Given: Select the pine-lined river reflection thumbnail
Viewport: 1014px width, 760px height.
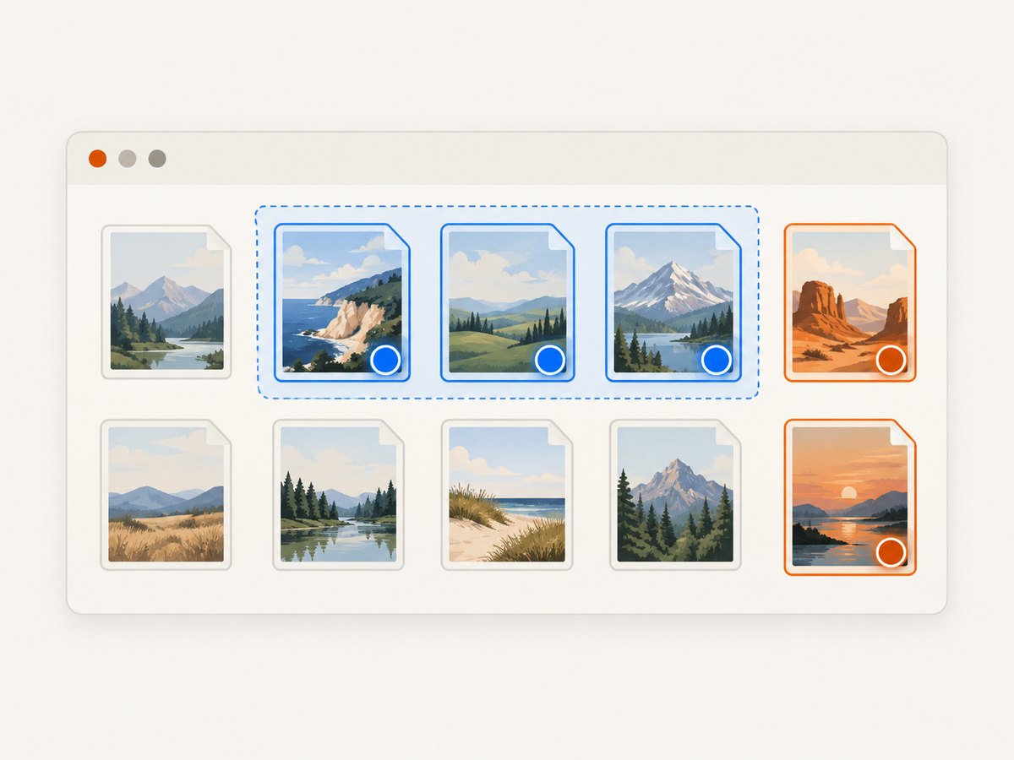Looking at the screenshot, I should coord(338,495).
